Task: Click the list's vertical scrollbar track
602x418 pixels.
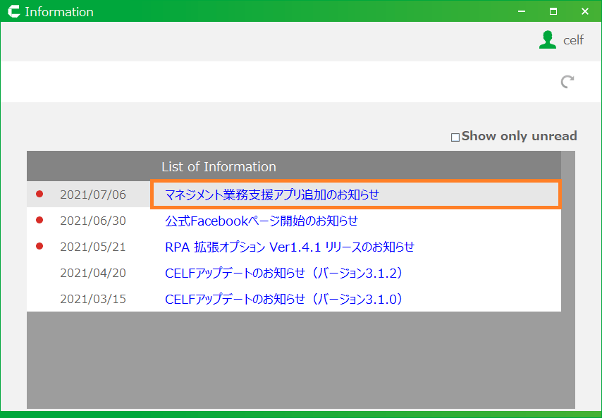Action: (567, 282)
